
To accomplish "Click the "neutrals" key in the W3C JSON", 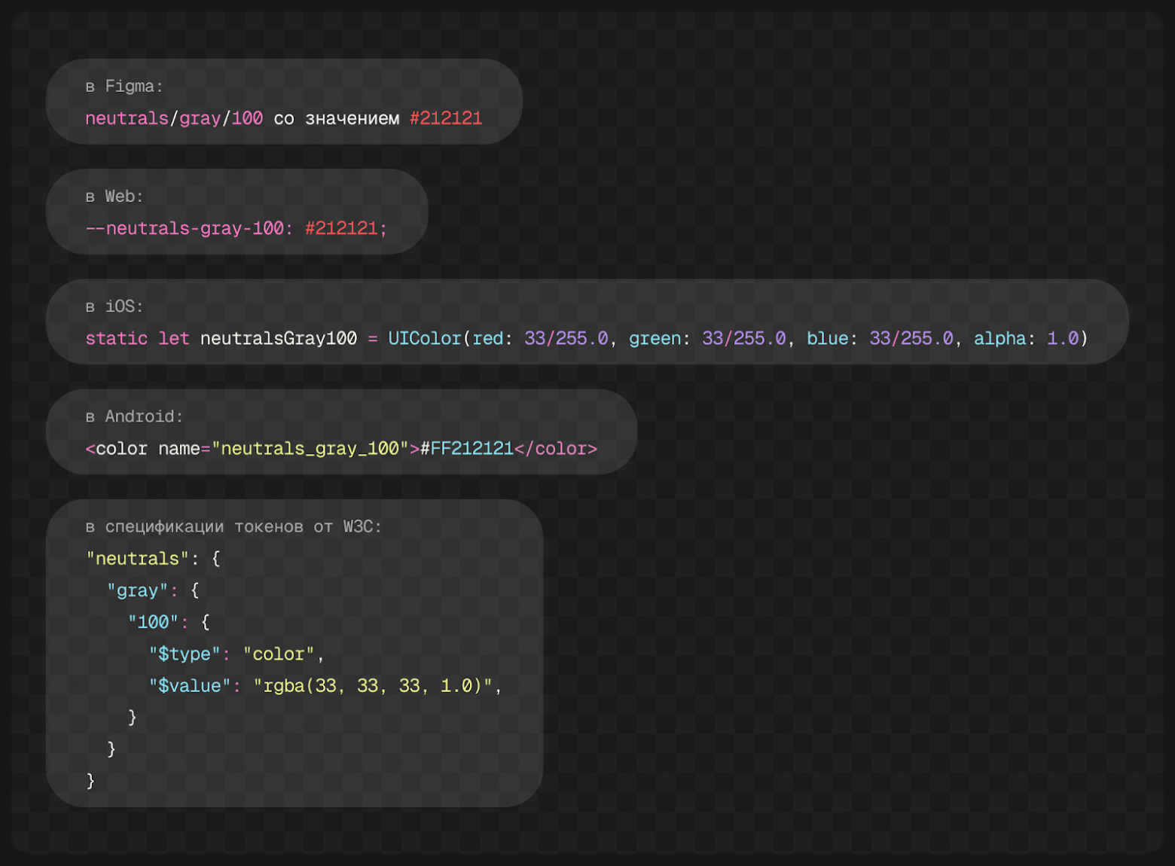I will coord(137,559).
